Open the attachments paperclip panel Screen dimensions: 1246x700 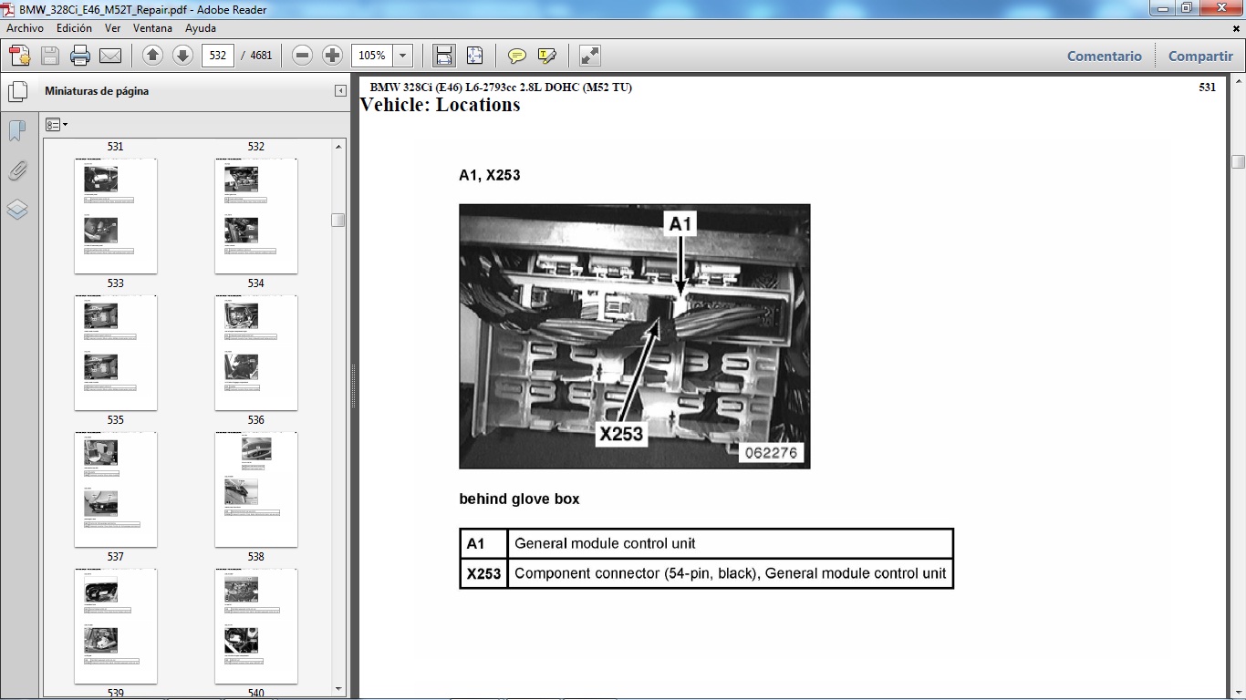coord(16,170)
